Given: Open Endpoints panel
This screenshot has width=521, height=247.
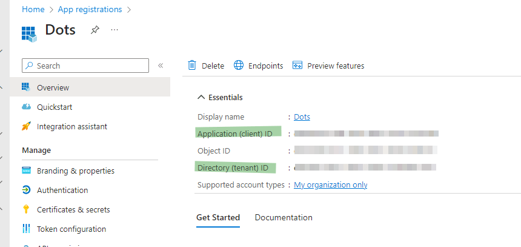Looking at the screenshot, I should click(x=259, y=66).
